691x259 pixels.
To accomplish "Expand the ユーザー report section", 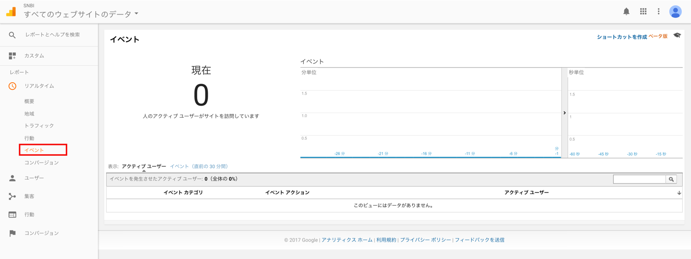I will [34, 178].
